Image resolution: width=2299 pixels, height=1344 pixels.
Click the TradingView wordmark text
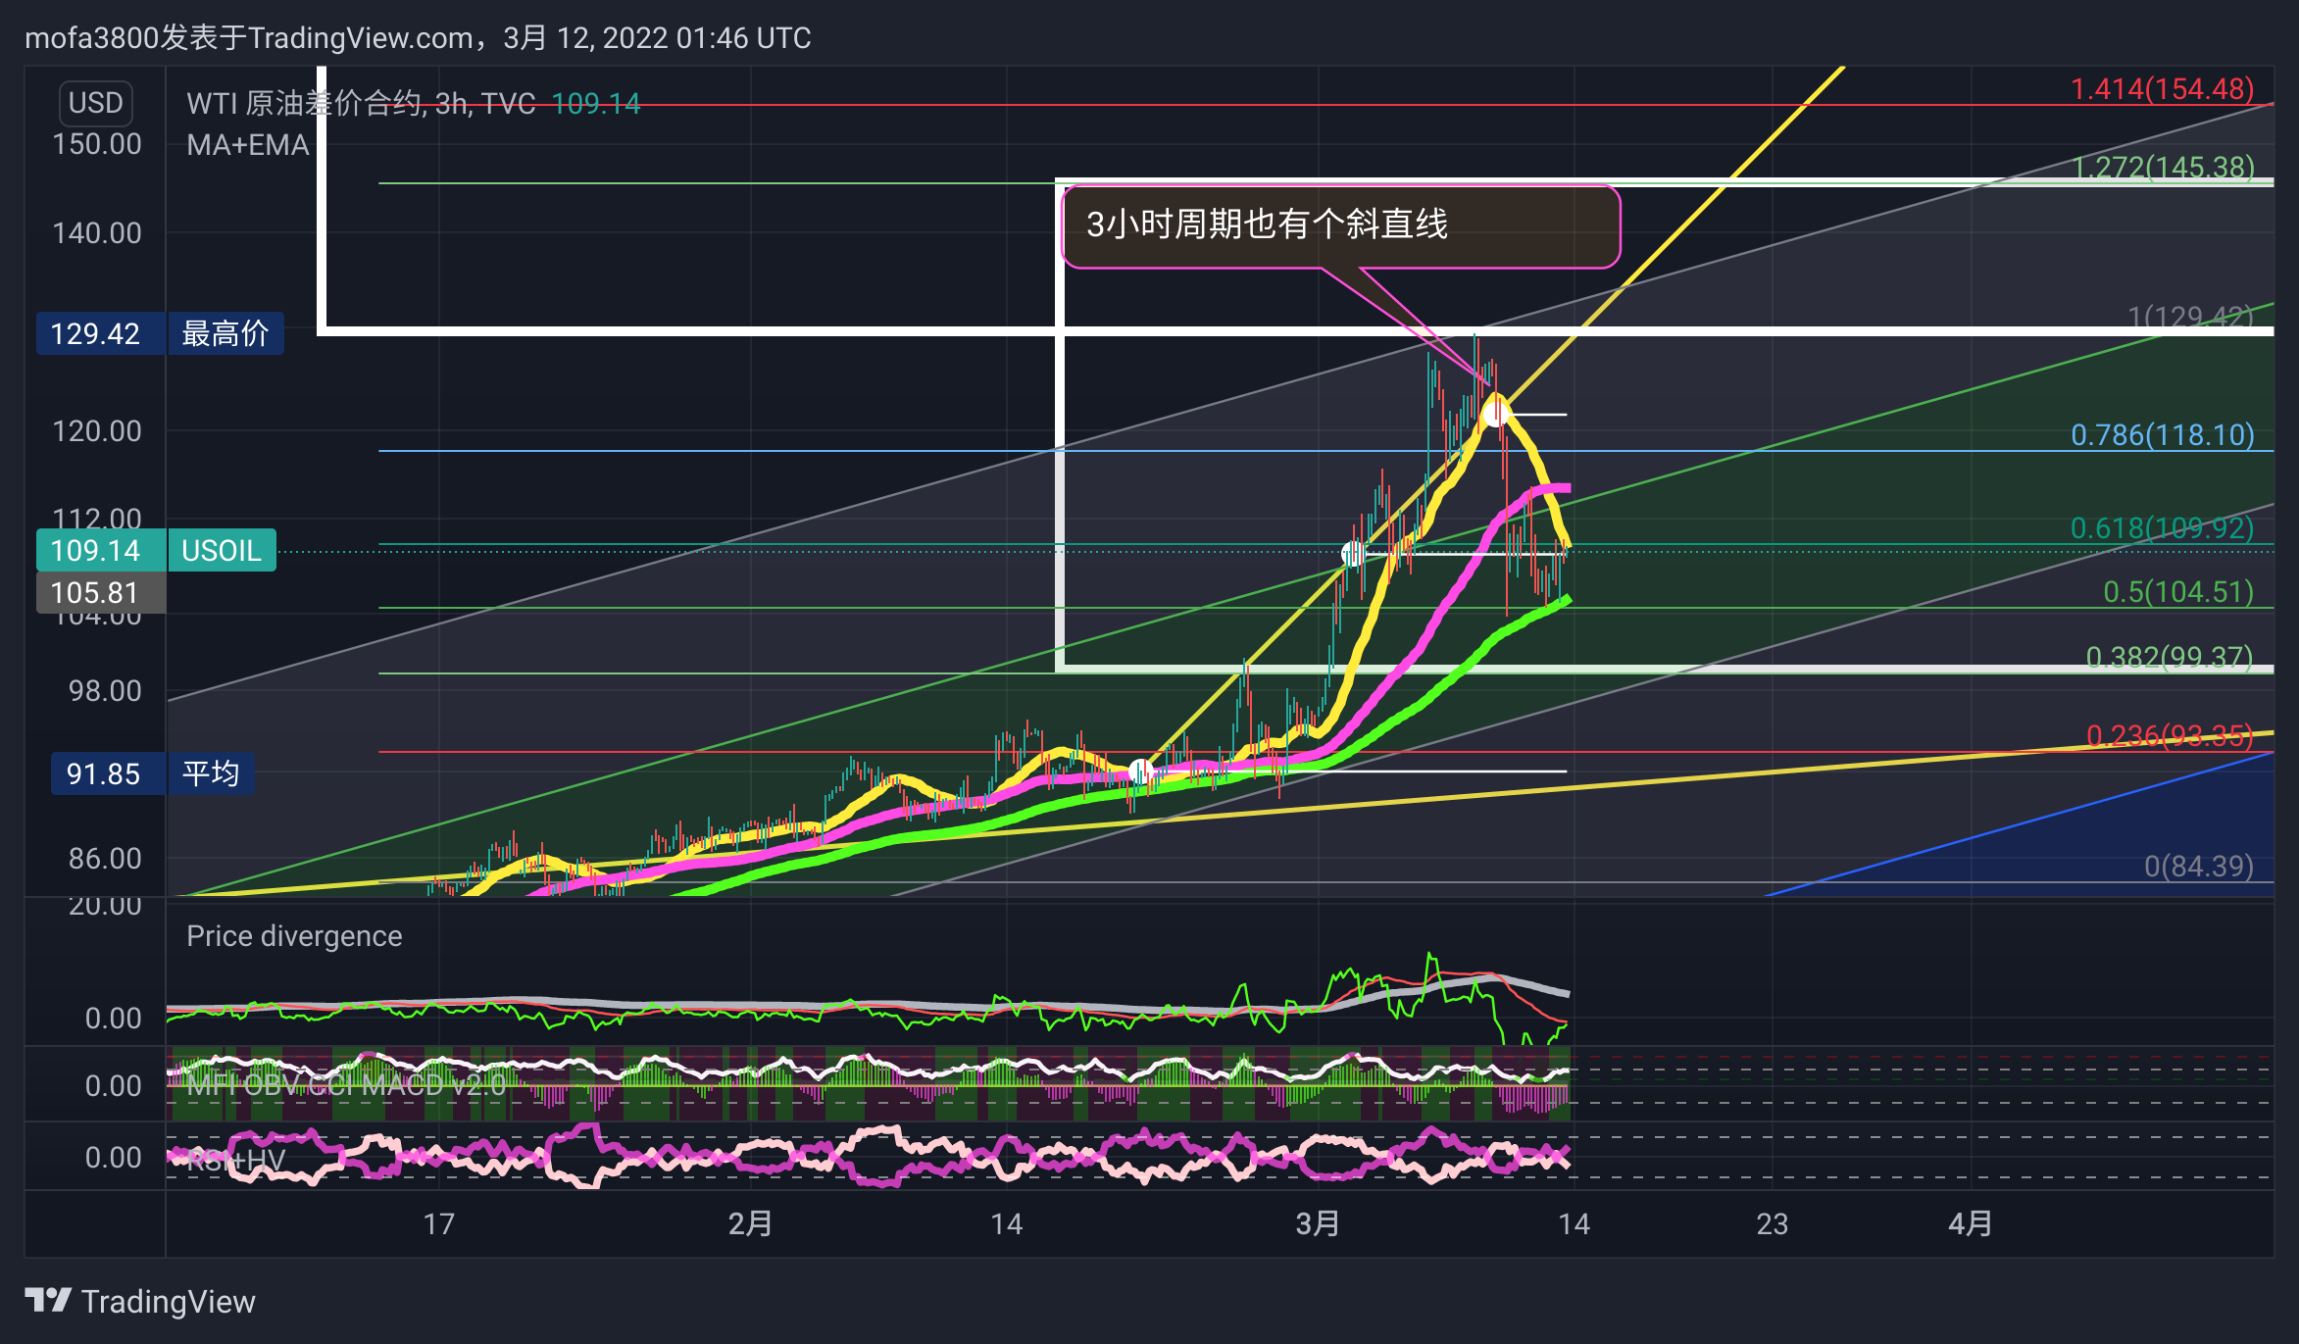pos(168,1302)
